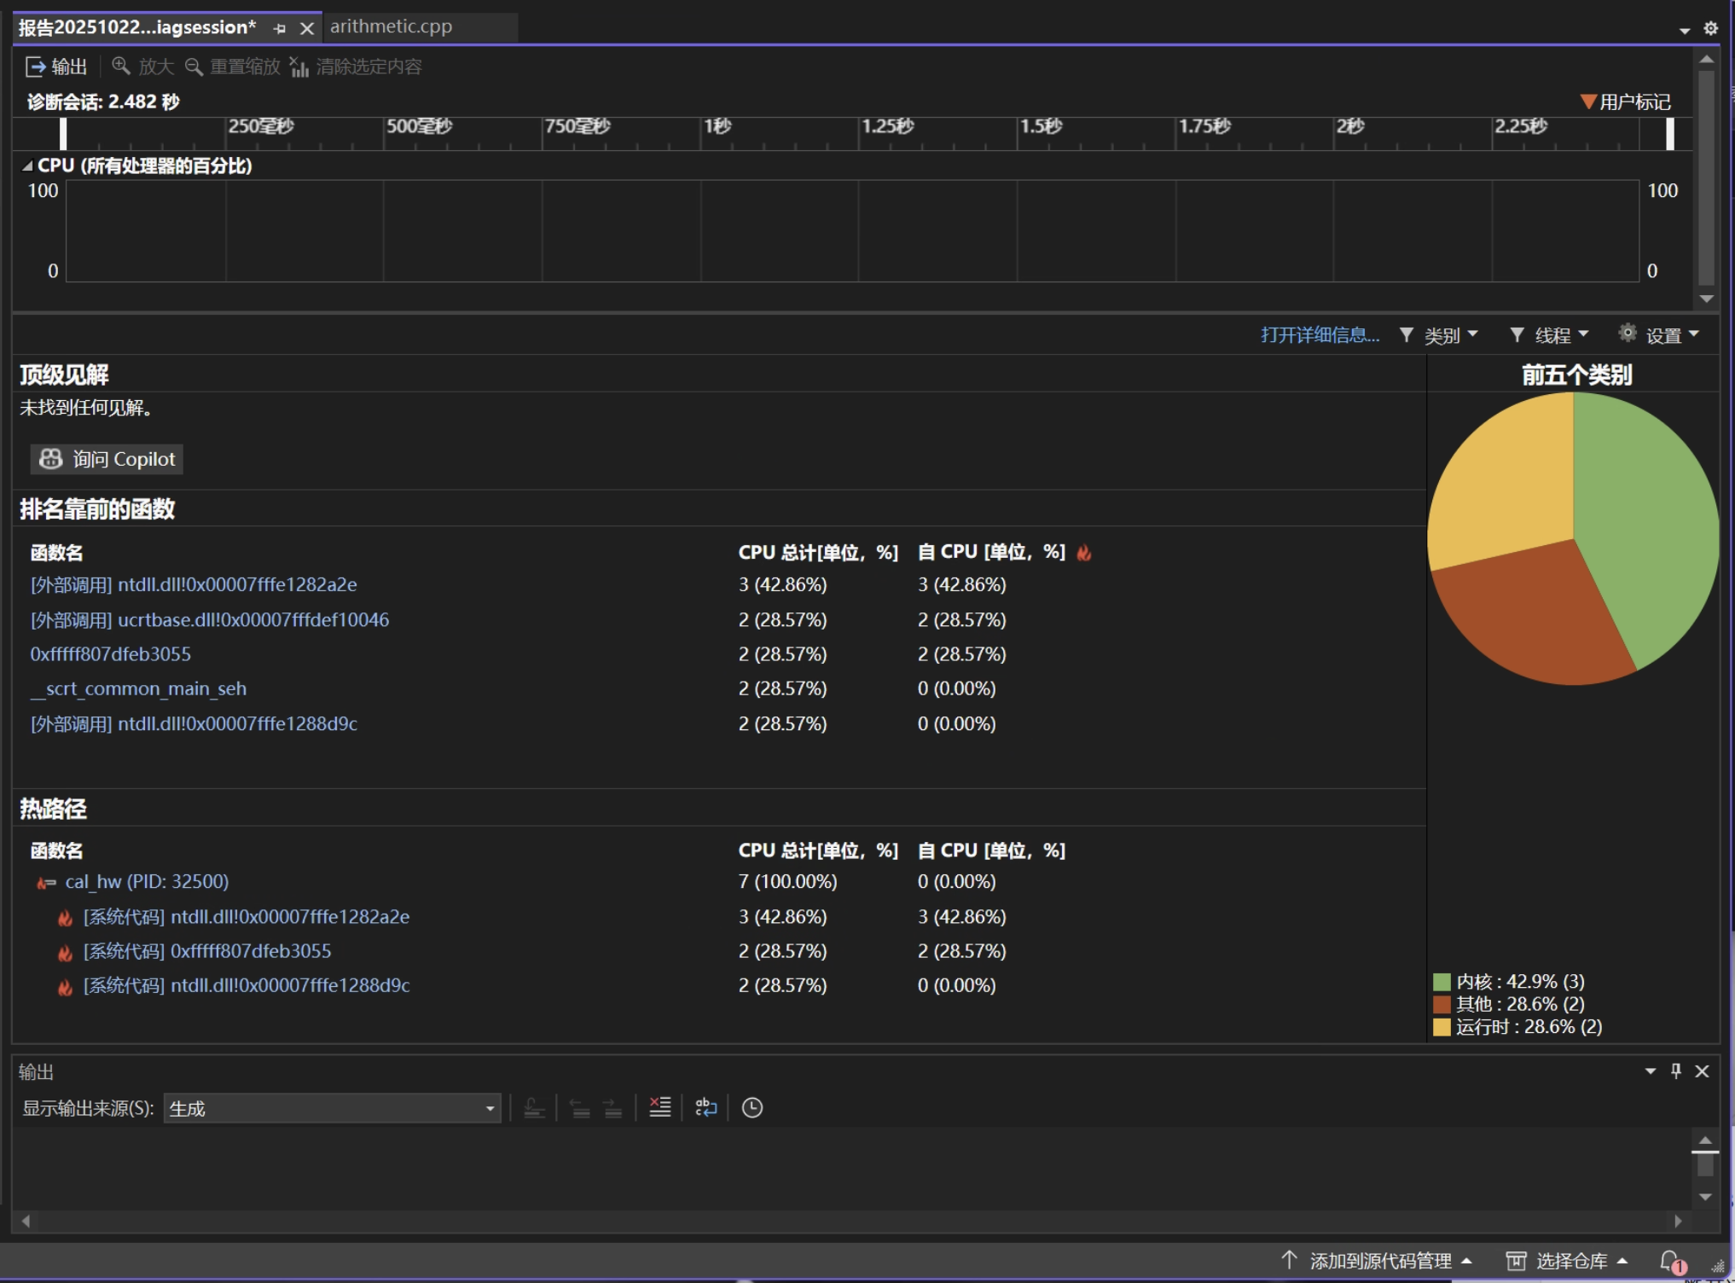
Task: Click the green 内核 legend swatch
Action: click(x=1442, y=981)
